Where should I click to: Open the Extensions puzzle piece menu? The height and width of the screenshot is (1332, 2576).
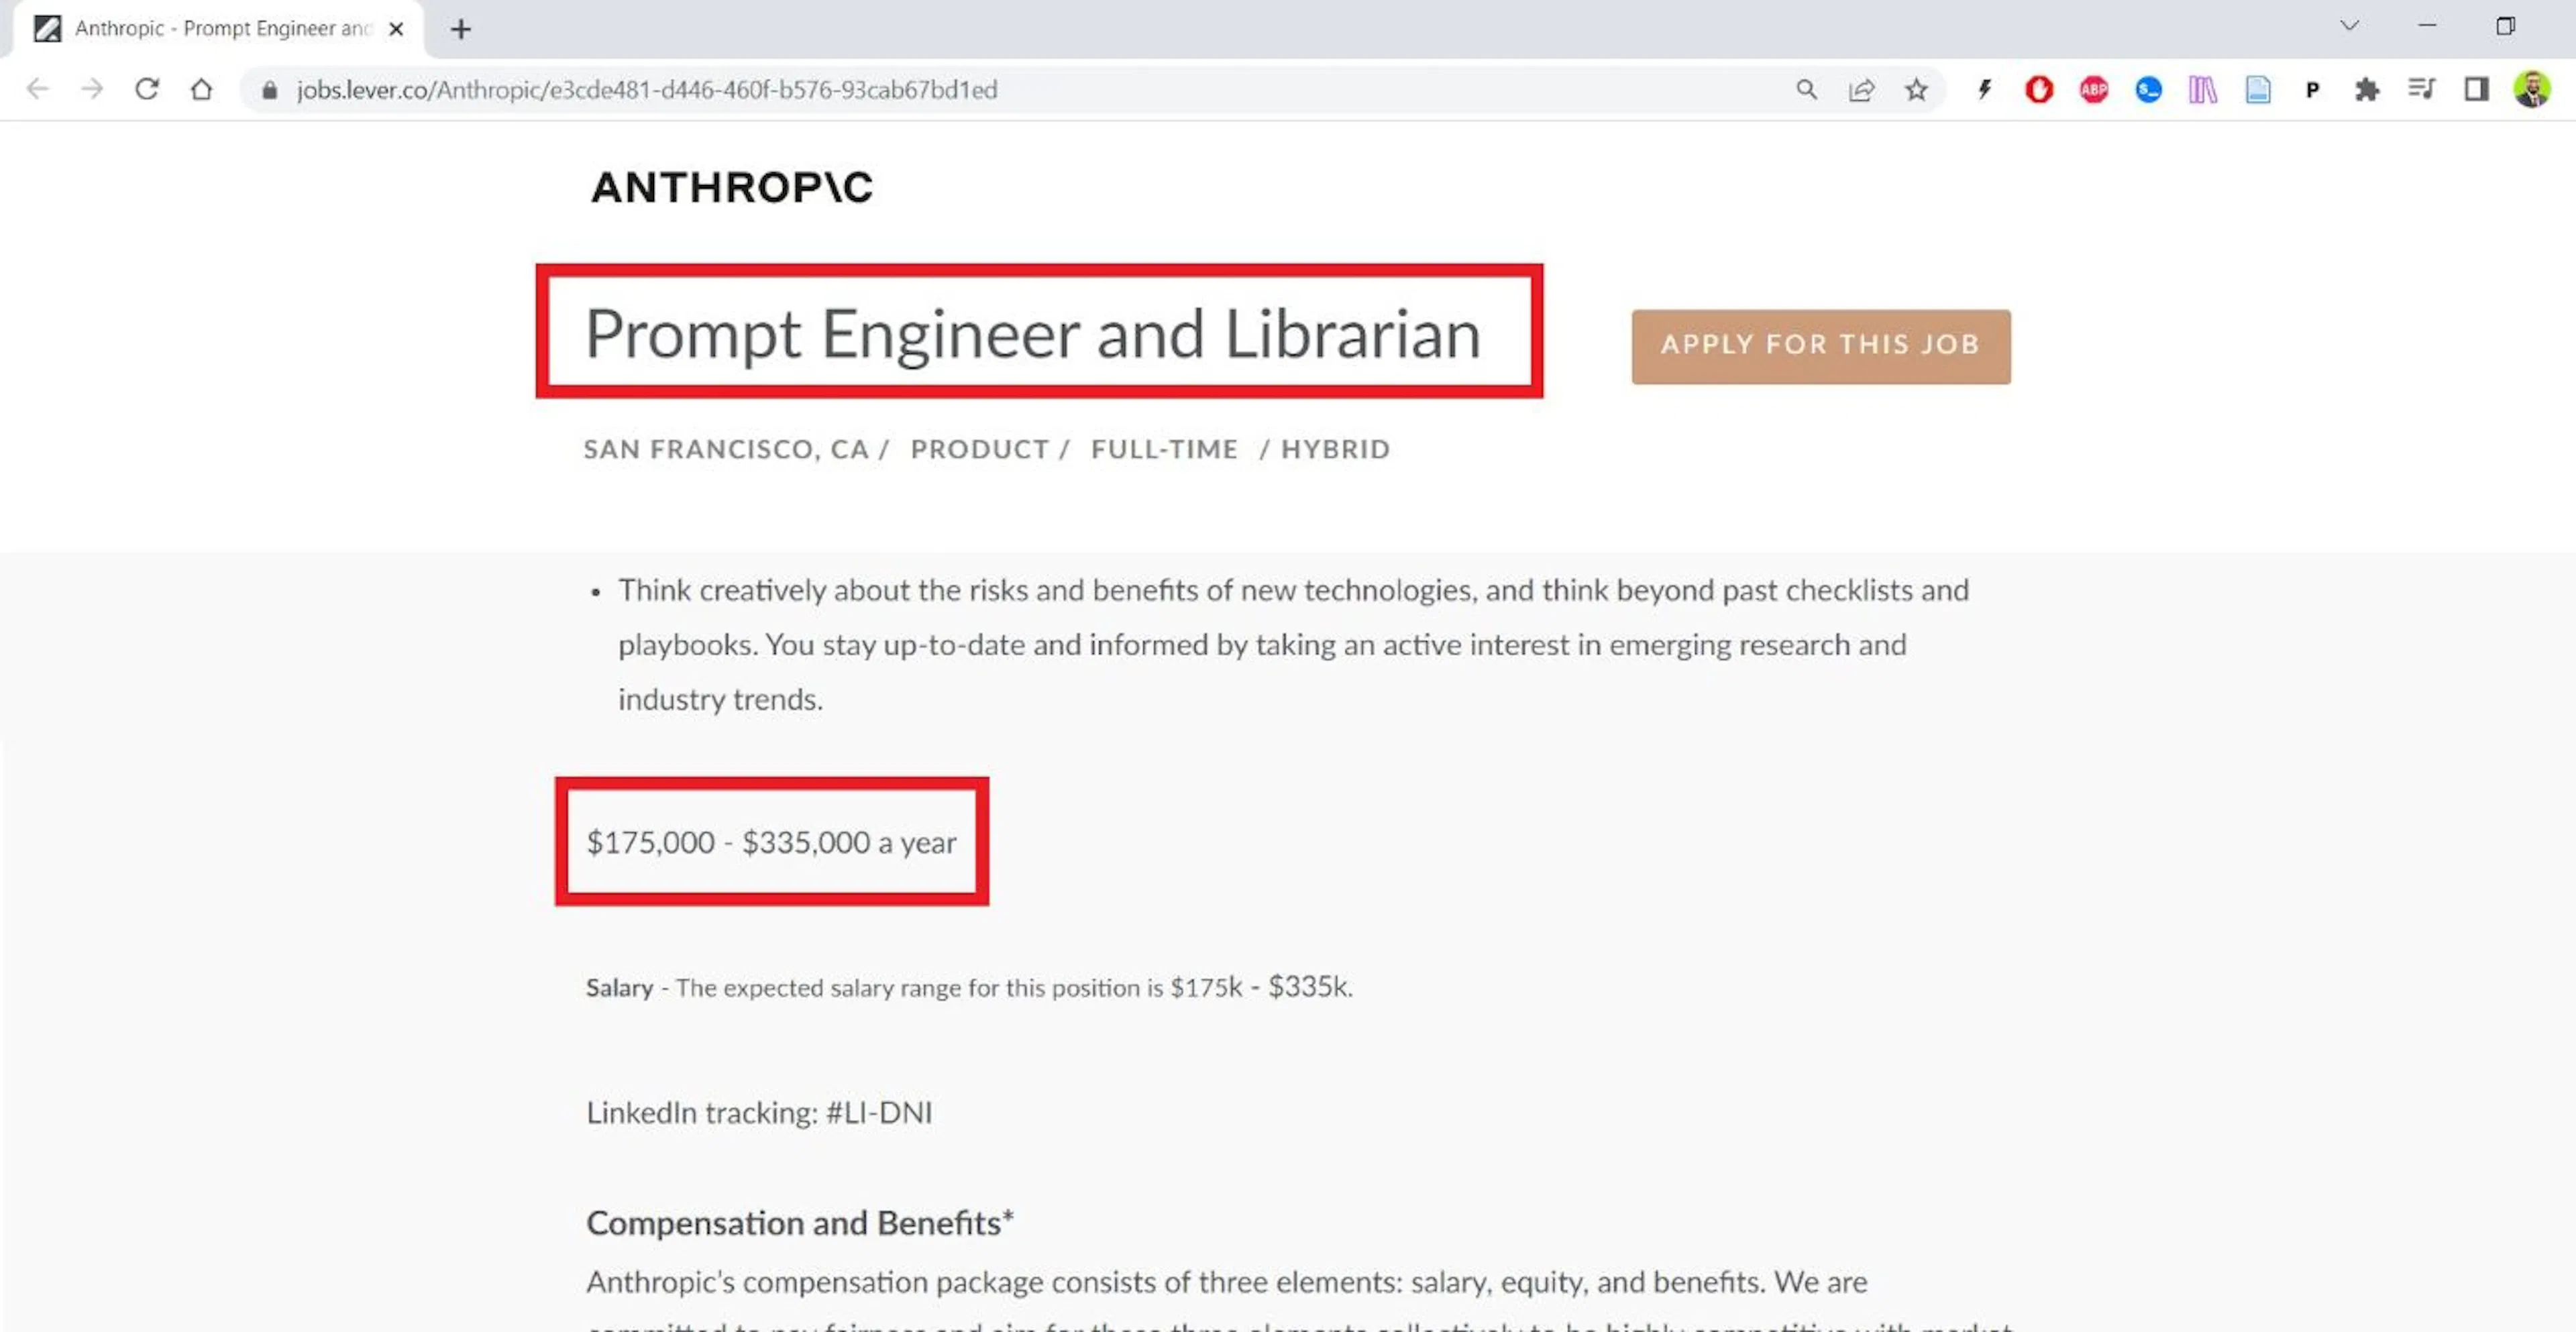[2367, 90]
